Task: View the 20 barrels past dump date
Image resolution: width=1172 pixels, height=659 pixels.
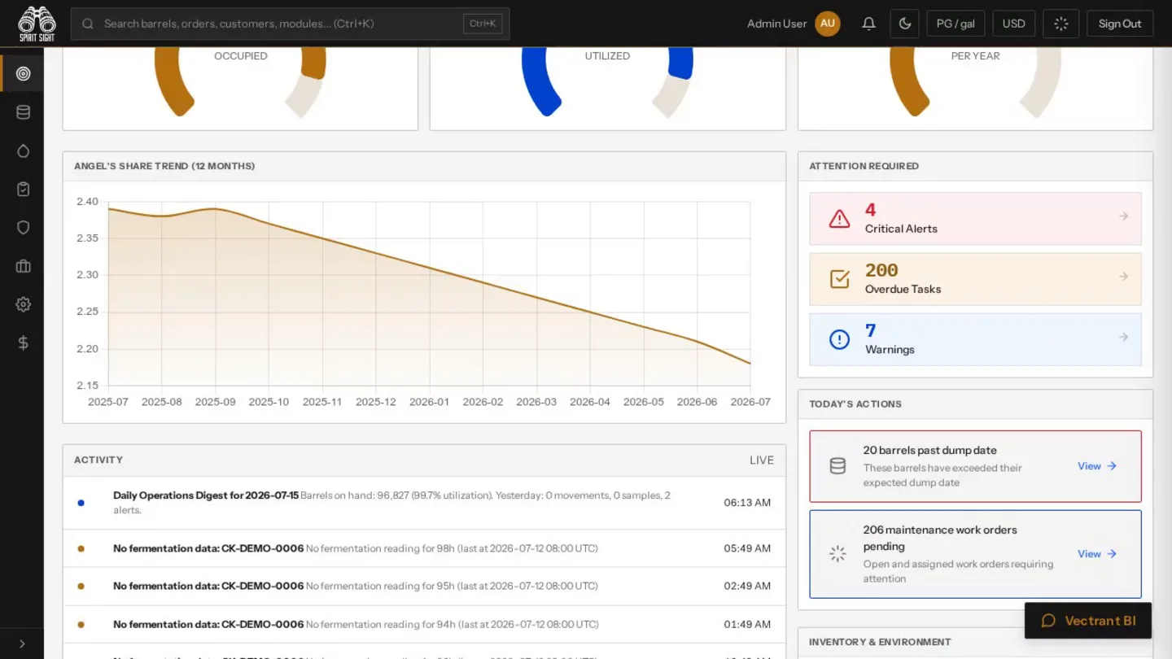Action: [x=1097, y=466]
